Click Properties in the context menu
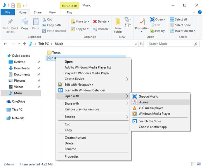Image resolution: width=203 pixels, height=166 pixels. point(93,156)
